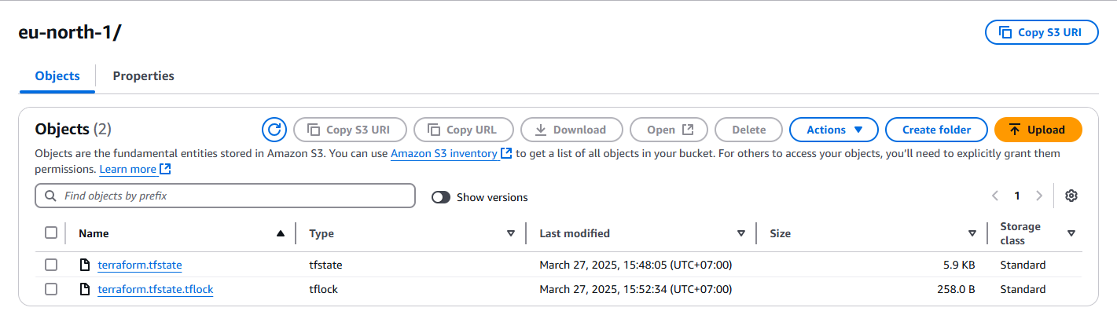Click Copy S3 URI in objects toolbar
The width and height of the screenshot is (1117, 315).
click(x=350, y=130)
